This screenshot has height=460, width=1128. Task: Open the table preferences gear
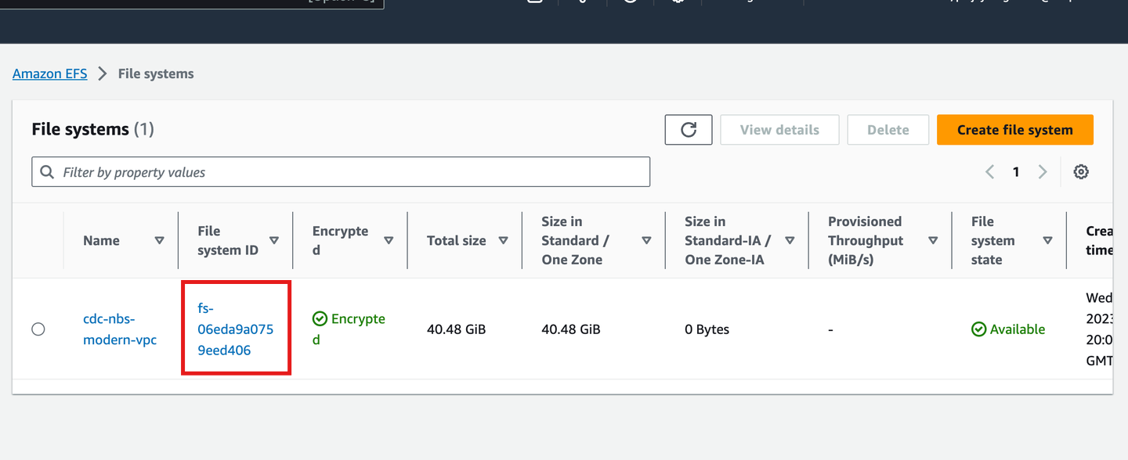coord(1081,171)
